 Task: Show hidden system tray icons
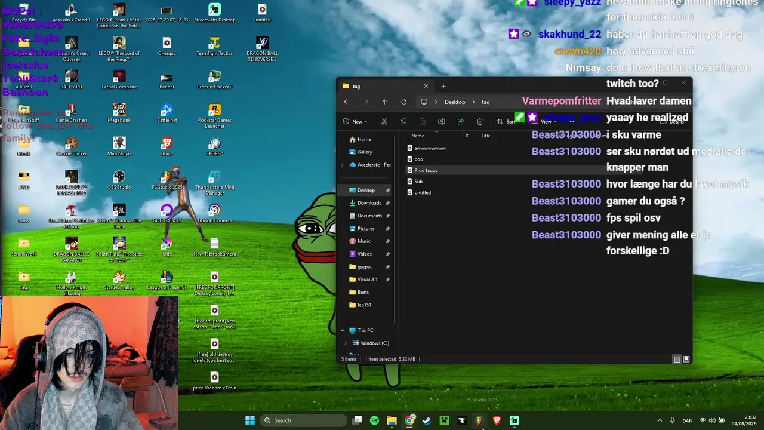(660, 420)
